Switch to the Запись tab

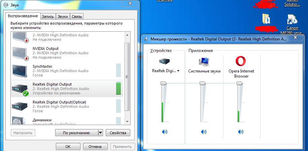48,17
